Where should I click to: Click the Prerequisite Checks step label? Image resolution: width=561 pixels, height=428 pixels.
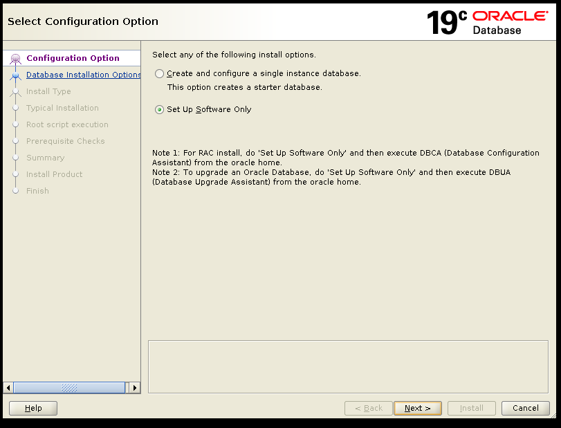coord(66,141)
